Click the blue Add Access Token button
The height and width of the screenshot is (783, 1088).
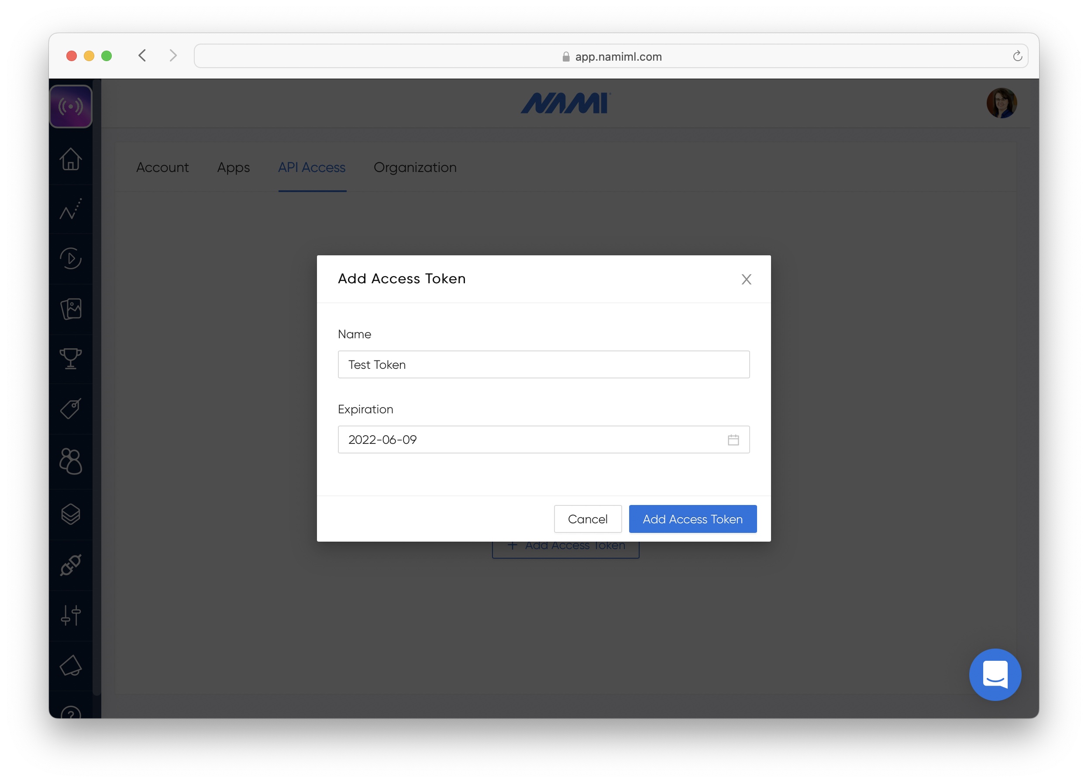692,519
